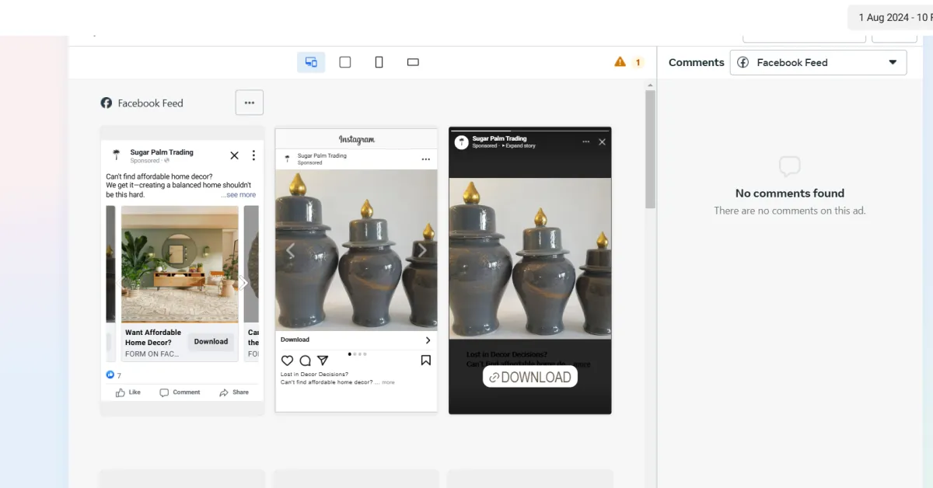Click the bookmark save icon on Instagram preview
Screen dimensions: 933x488
point(426,361)
